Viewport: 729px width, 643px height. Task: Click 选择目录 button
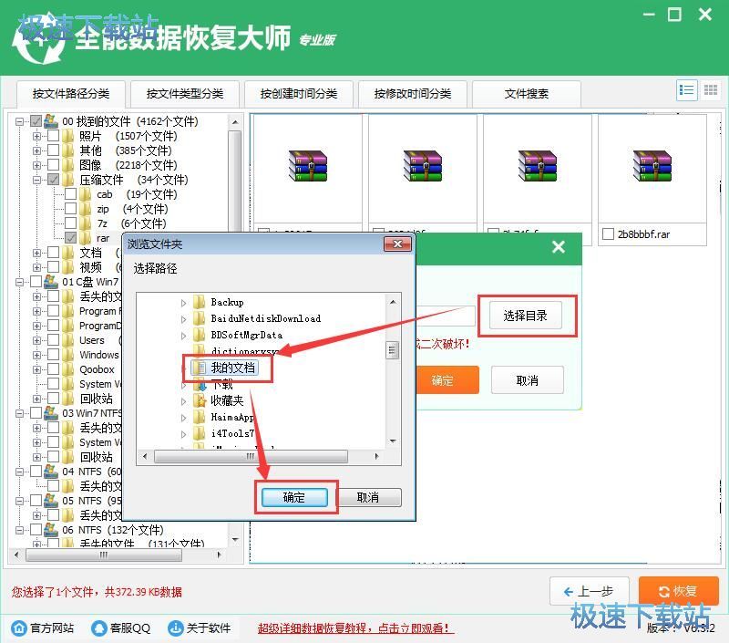526,316
